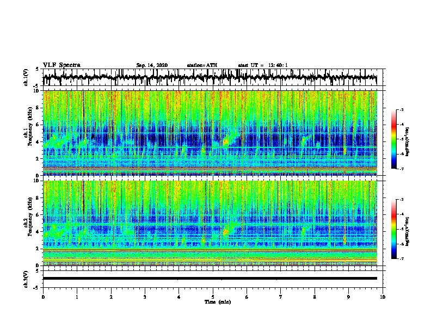Click the ch.1 spectrogram color scale bar
431x333 pixels.
(x=394, y=139)
